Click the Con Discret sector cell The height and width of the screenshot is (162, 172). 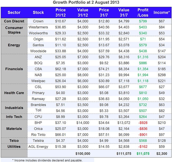pyautogui.click(x=14, y=21)
